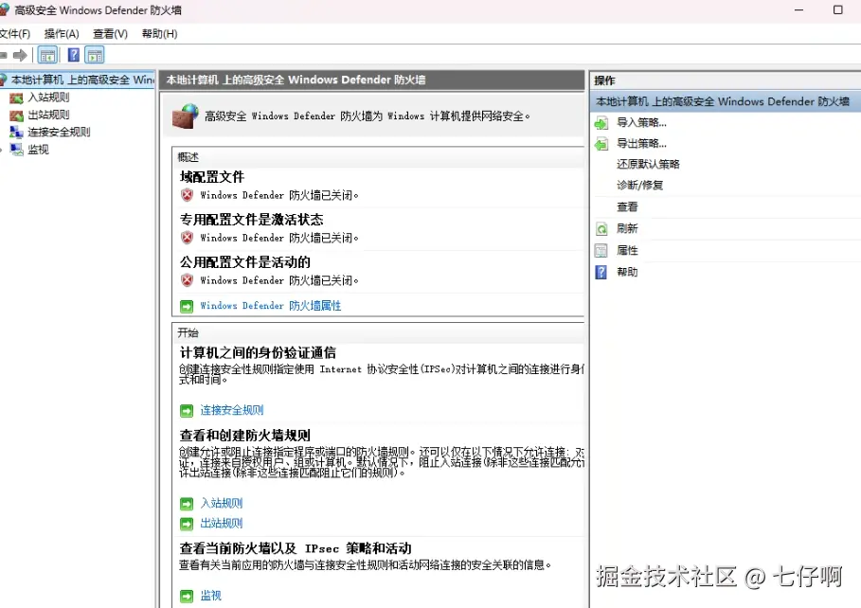Click the 专用配置文件是激活状态 heading

(x=252, y=220)
